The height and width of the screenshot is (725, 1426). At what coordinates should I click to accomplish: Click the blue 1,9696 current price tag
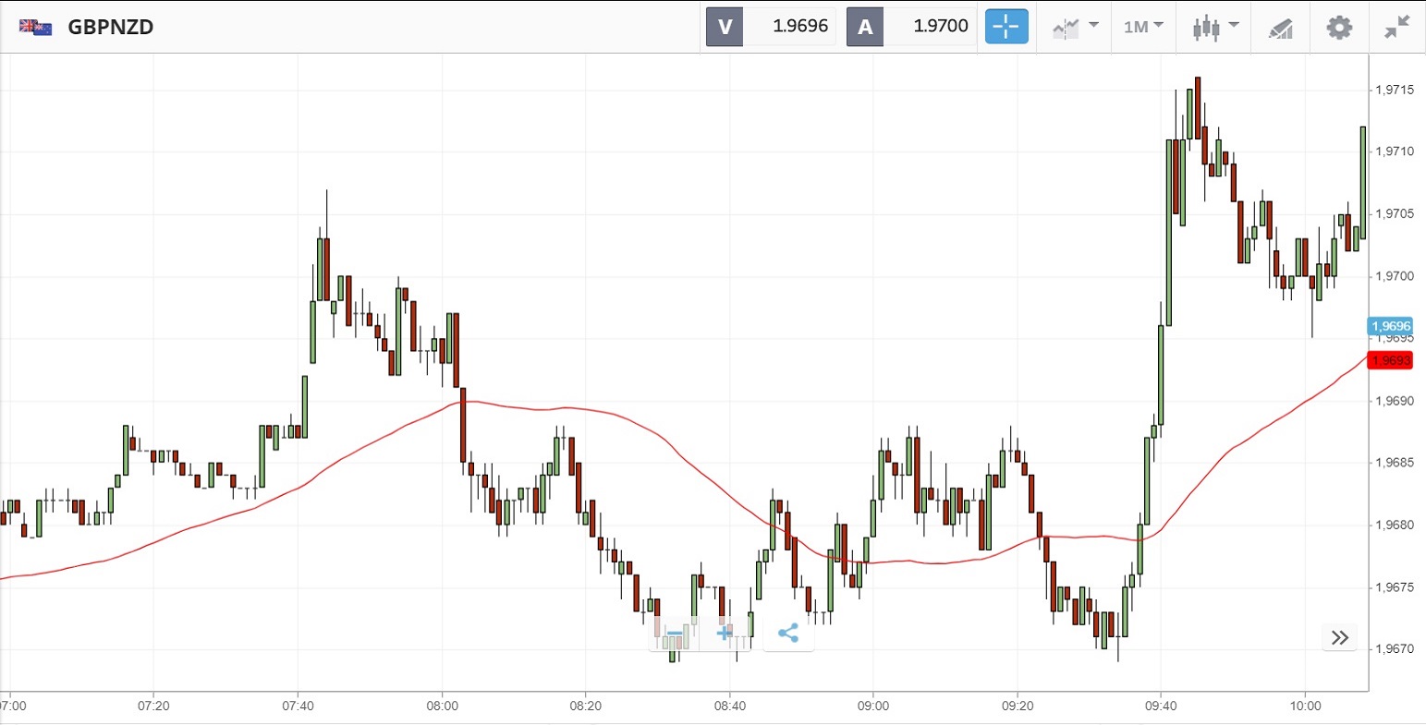pos(1390,326)
